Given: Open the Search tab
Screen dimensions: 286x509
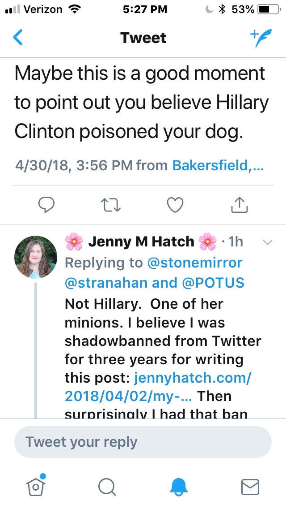Looking at the screenshot, I should [x=107, y=486].
